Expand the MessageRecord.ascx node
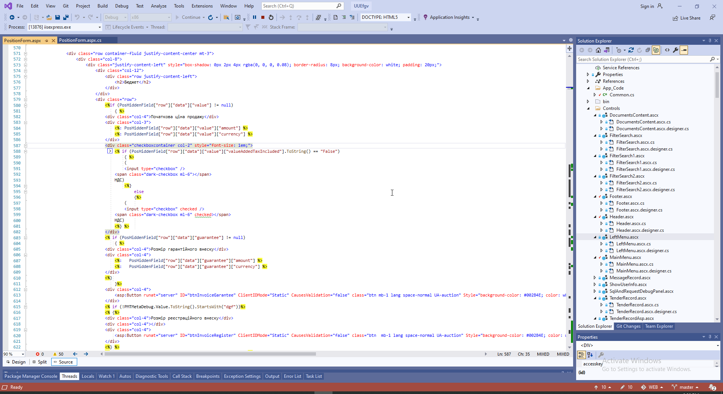This screenshot has width=723, height=394. click(595, 278)
